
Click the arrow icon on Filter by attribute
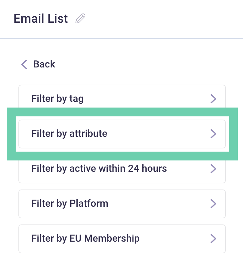(x=214, y=134)
